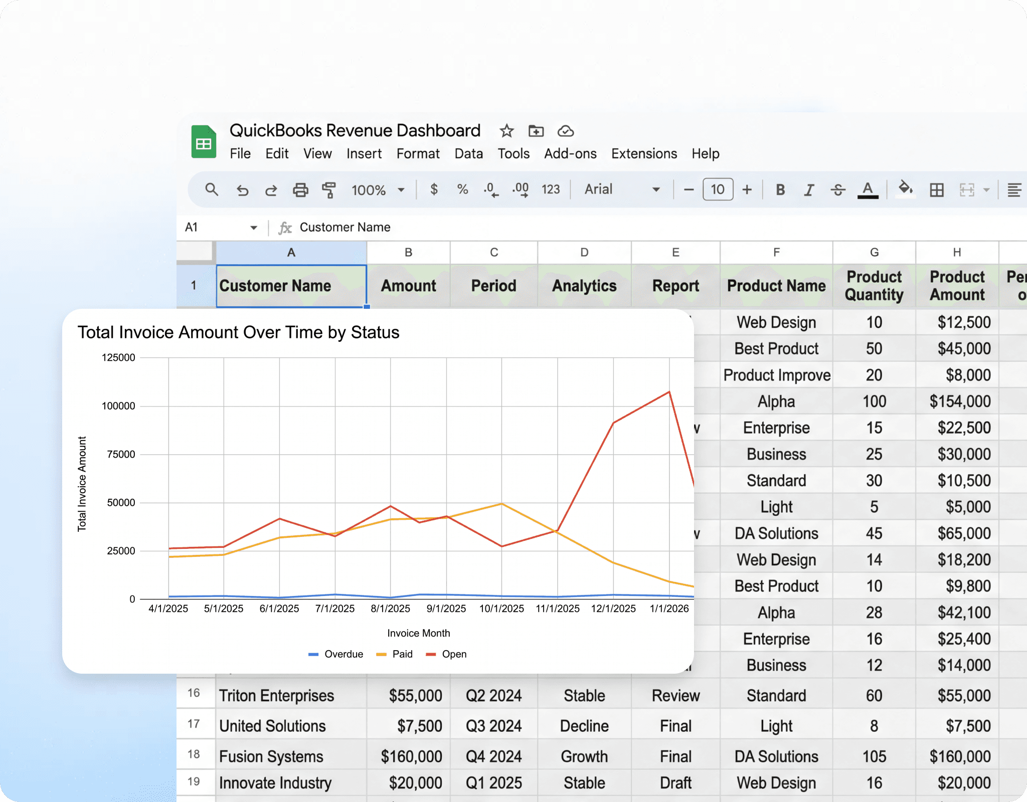Expand the merge cells dropdown arrow
The image size is (1027, 802).
986,190
